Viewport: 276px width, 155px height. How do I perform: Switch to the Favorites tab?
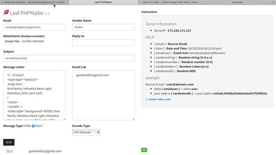point(238,2)
